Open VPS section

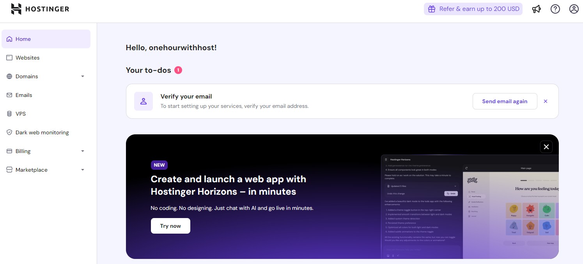tap(46, 114)
